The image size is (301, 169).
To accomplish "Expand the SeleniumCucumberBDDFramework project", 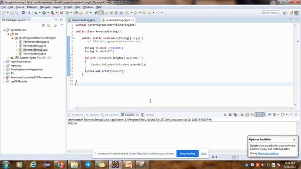I will 4,77.
